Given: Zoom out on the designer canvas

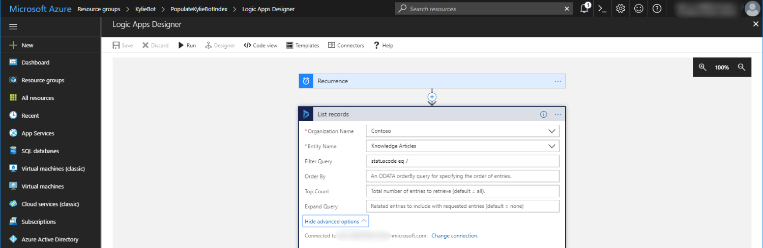Looking at the screenshot, I should pyautogui.click(x=742, y=67).
